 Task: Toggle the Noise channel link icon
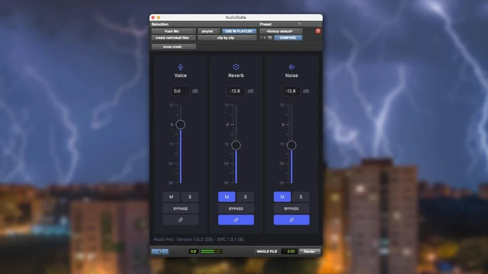pos(291,220)
